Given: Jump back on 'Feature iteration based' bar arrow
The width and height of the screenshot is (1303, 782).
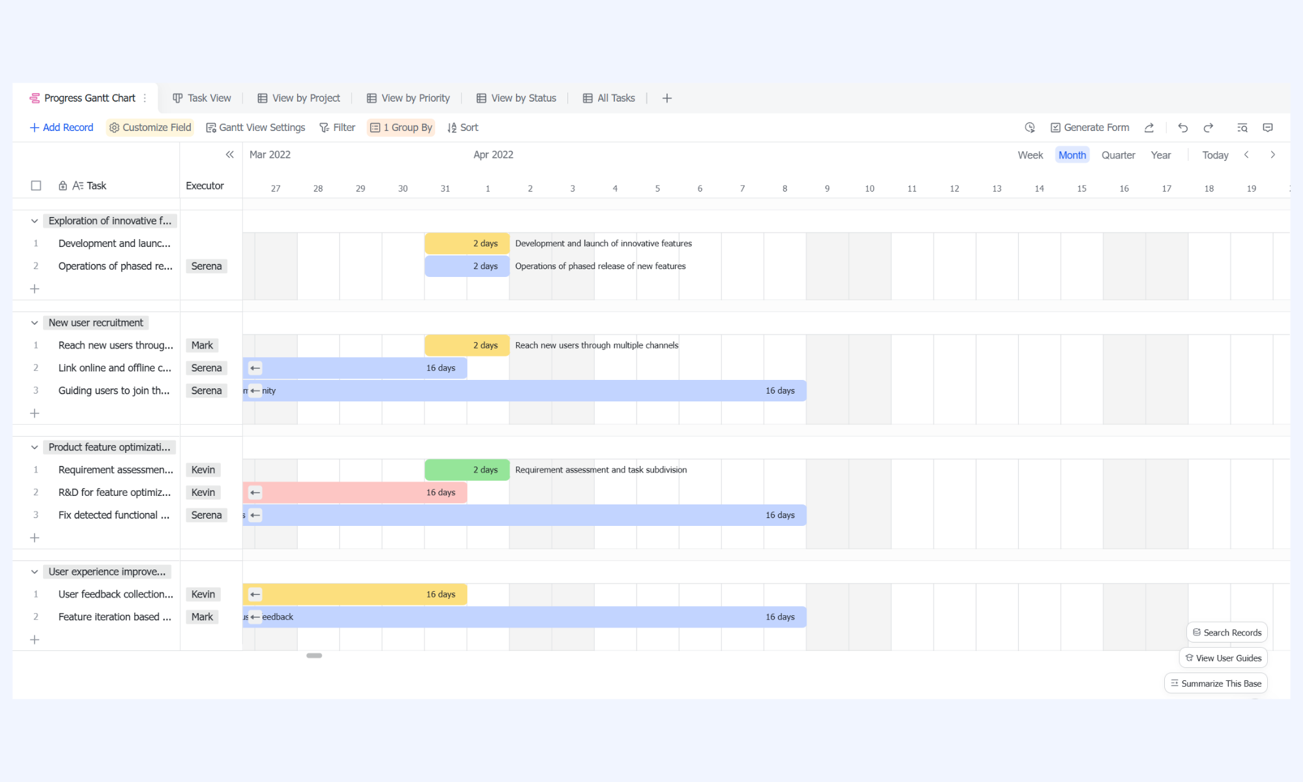Looking at the screenshot, I should 255,617.
